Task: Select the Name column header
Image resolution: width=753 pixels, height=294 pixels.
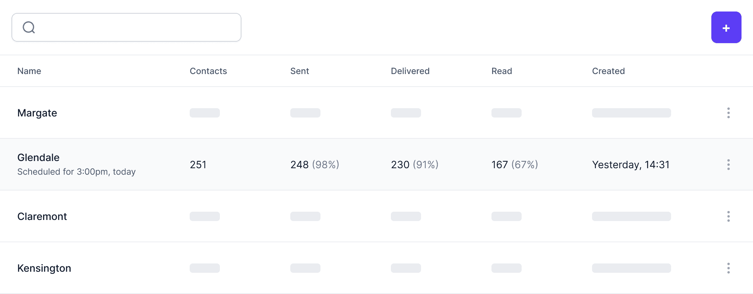Action: 29,71
